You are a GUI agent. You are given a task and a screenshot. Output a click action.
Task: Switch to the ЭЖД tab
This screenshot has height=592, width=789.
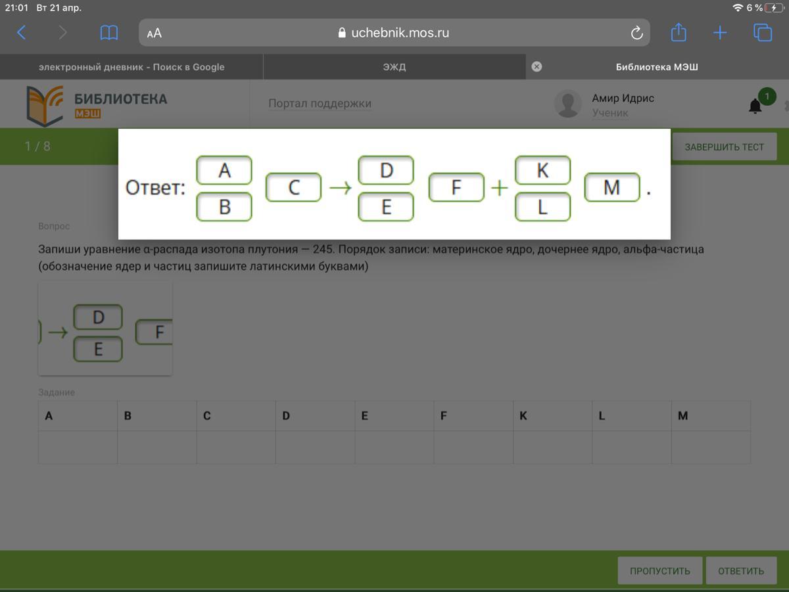point(394,67)
